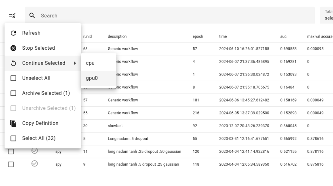Screen dimensions: 333x186
Task: Click status checkmark icon for runid 9
Action: (x=35, y=164)
